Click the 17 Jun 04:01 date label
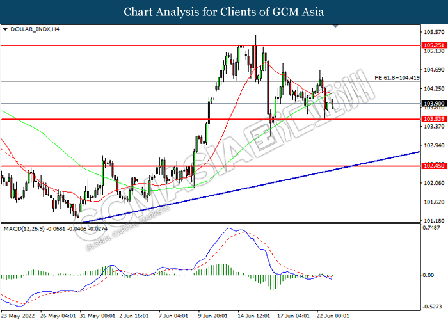This screenshot has height=320, width=448. [x=293, y=316]
